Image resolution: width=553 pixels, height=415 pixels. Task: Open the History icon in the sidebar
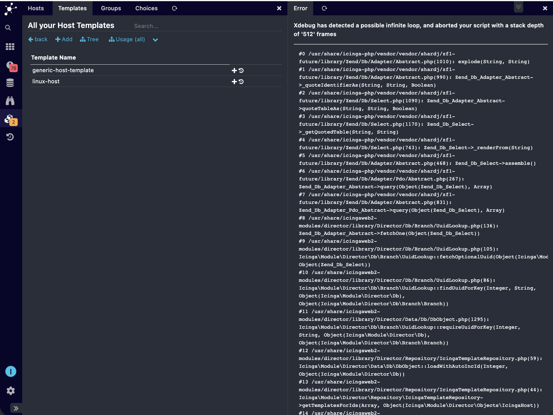coord(10,137)
